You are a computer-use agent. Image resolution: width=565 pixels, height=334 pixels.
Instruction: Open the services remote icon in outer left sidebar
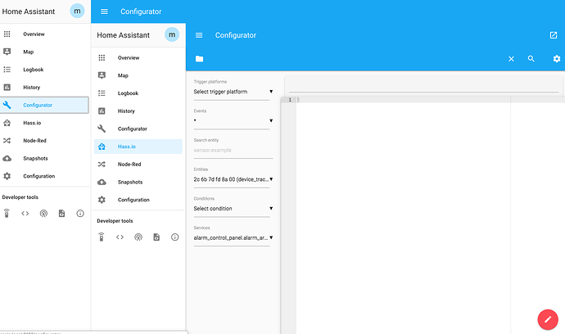click(x=7, y=214)
